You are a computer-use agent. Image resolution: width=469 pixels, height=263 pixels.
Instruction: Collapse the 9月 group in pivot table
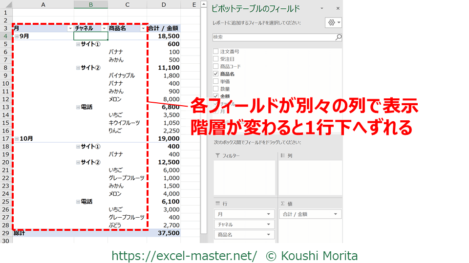[x=17, y=36]
